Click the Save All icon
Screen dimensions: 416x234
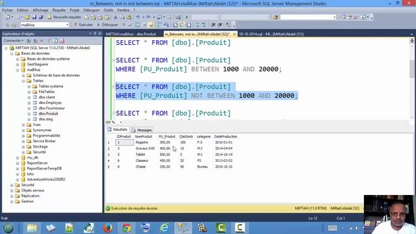(x=41, y=18)
